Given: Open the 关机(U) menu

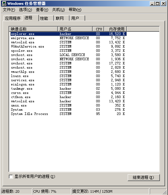Looking at the screenshot, I should point(58,10).
